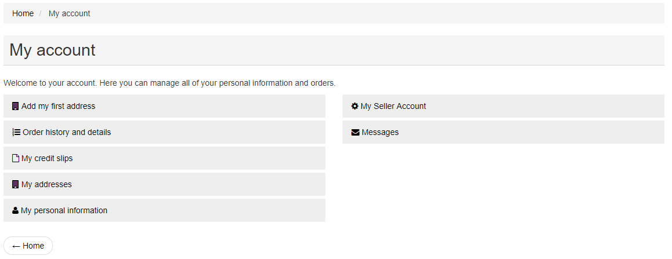
Task: Open the Messages link
Action: pos(503,132)
